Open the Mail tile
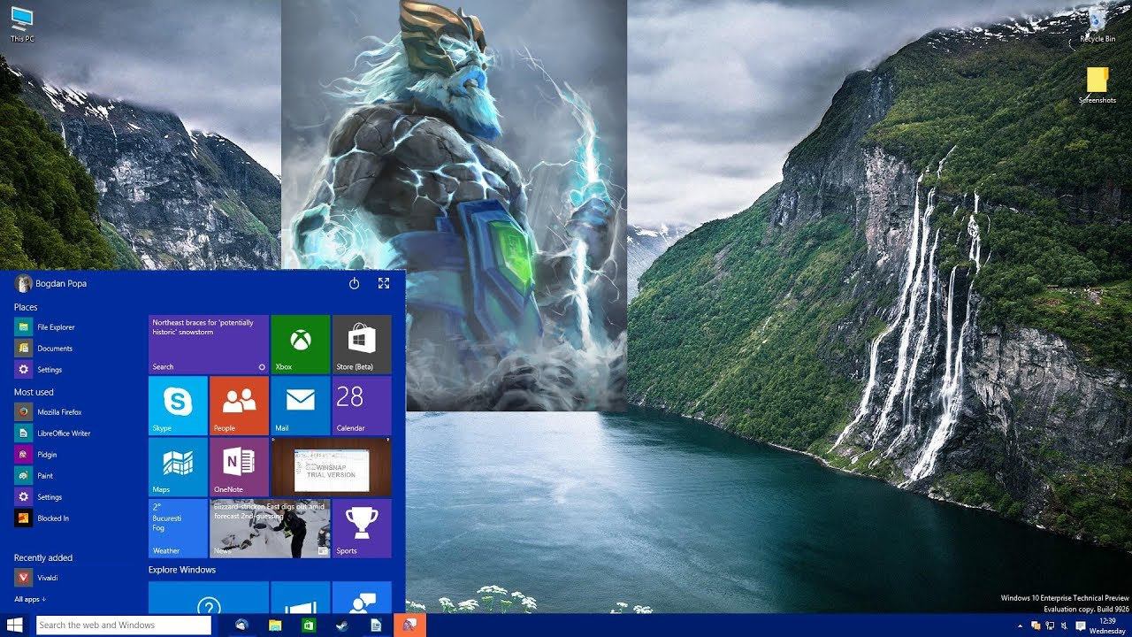The height and width of the screenshot is (637, 1132). (x=300, y=405)
